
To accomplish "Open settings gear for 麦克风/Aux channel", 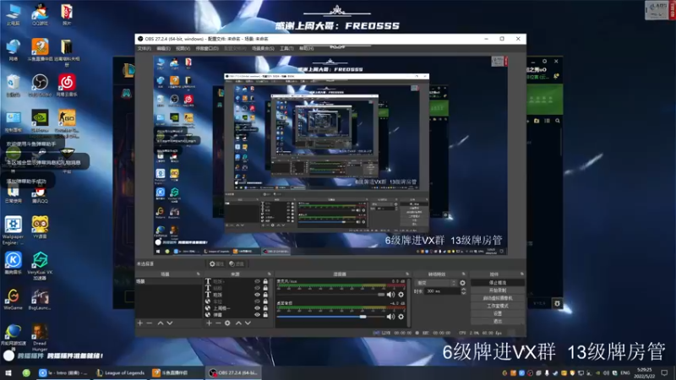I will [401, 295].
